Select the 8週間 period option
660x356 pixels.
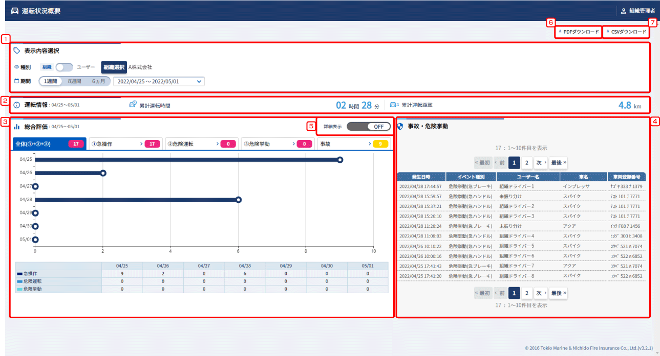(x=75, y=81)
